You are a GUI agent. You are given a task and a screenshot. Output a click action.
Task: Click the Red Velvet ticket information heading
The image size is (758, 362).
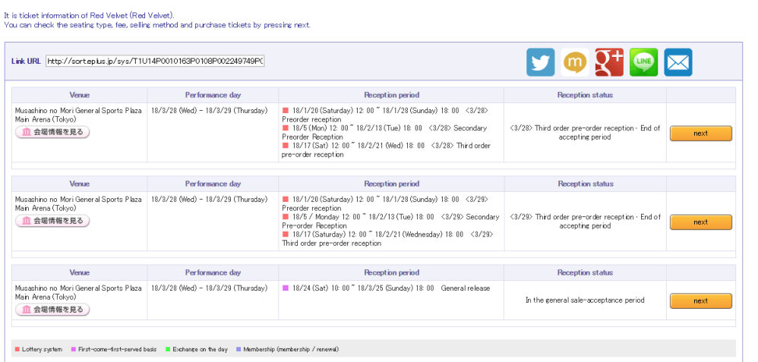pos(90,15)
